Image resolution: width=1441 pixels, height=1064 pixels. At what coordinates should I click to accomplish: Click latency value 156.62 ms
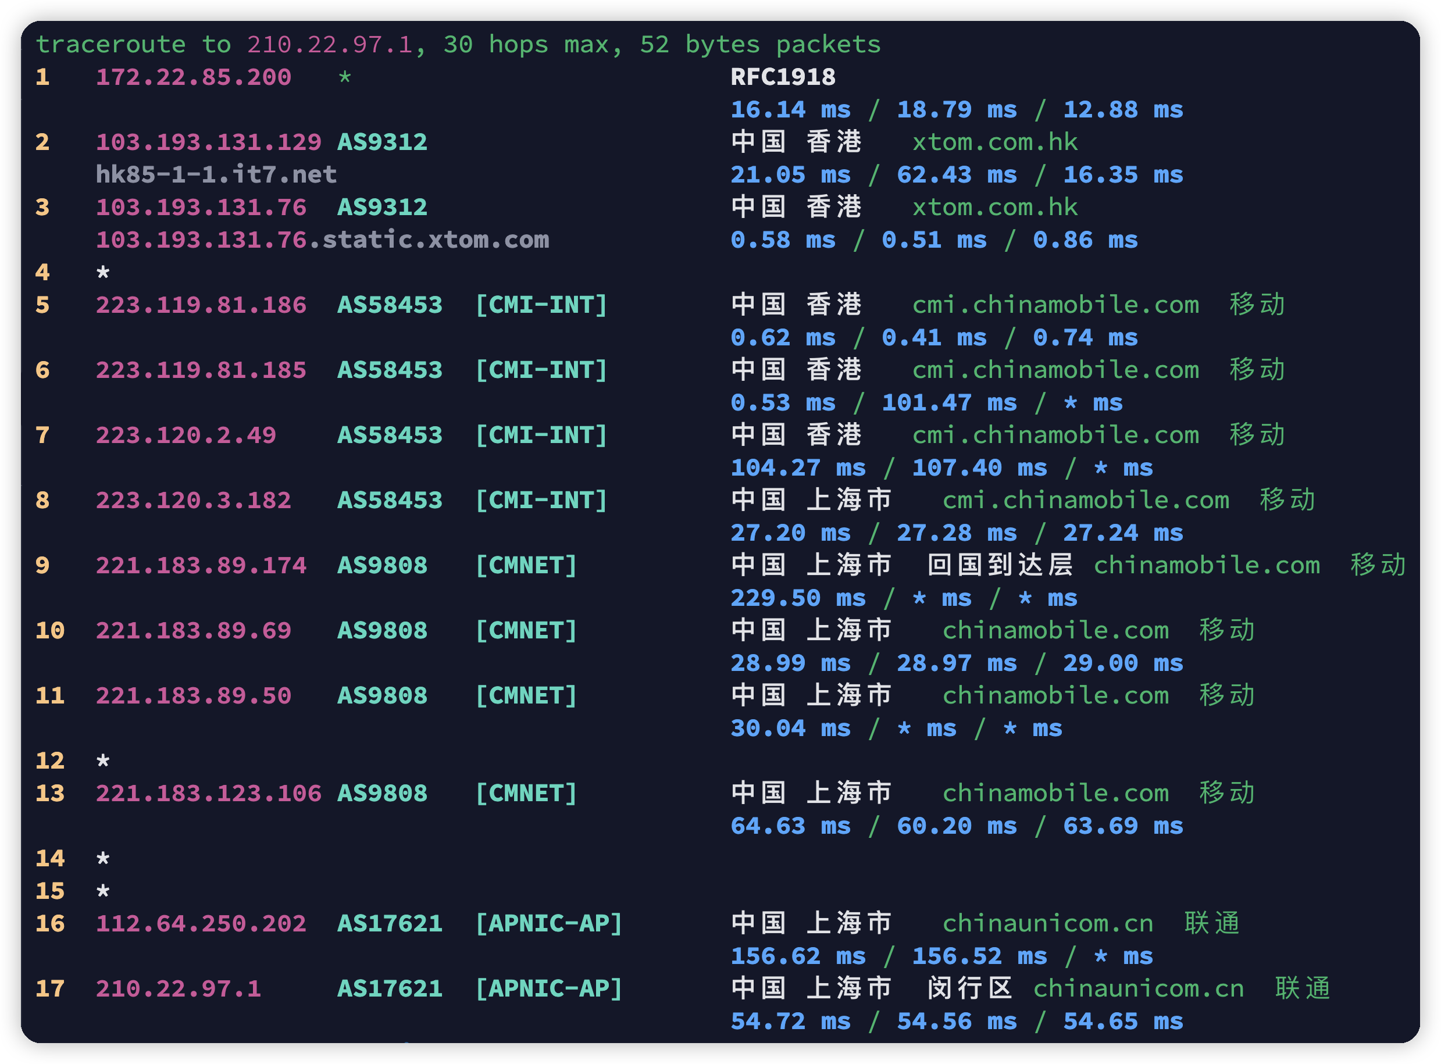click(798, 956)
